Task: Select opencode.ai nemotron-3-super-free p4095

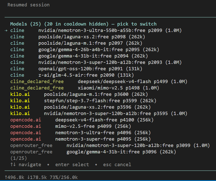Action: (x=80, y=139)
